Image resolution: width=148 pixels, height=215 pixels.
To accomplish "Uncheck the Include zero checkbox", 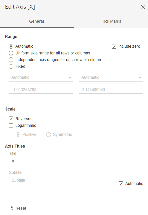I will tap(114, 46).
